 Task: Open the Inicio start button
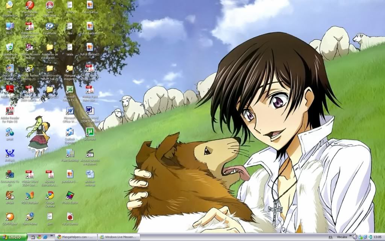click(14, 237)
